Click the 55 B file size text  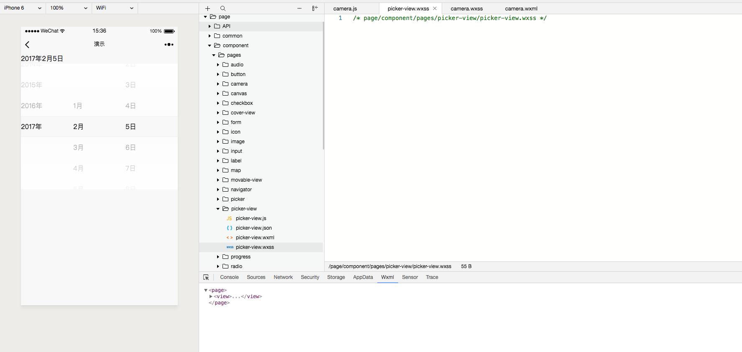[x=466, y=266]
